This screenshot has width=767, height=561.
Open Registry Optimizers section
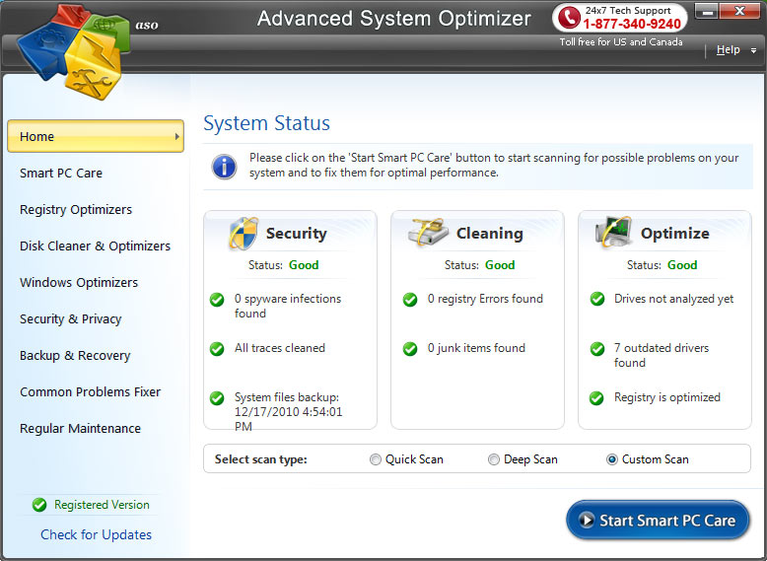76,210
